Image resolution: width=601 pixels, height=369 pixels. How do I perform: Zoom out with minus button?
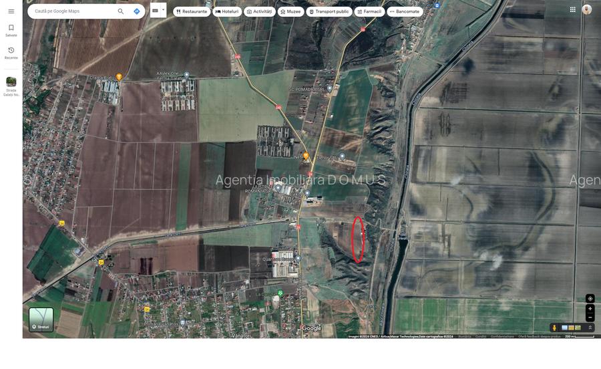point(590,317)
